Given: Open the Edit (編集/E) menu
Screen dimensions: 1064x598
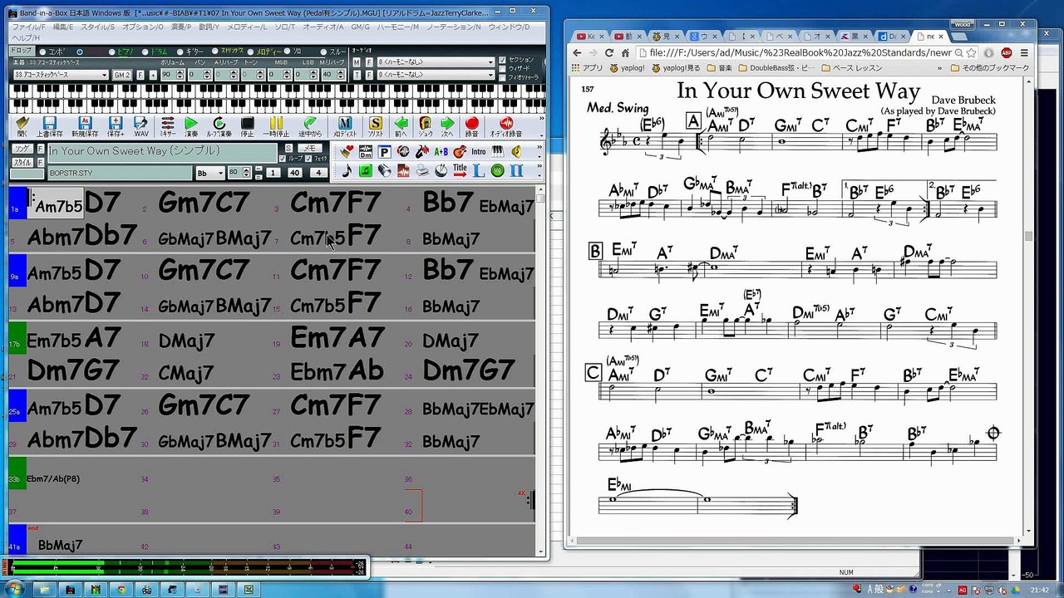Looking at the screenshot, I should (x=63, y=27).
